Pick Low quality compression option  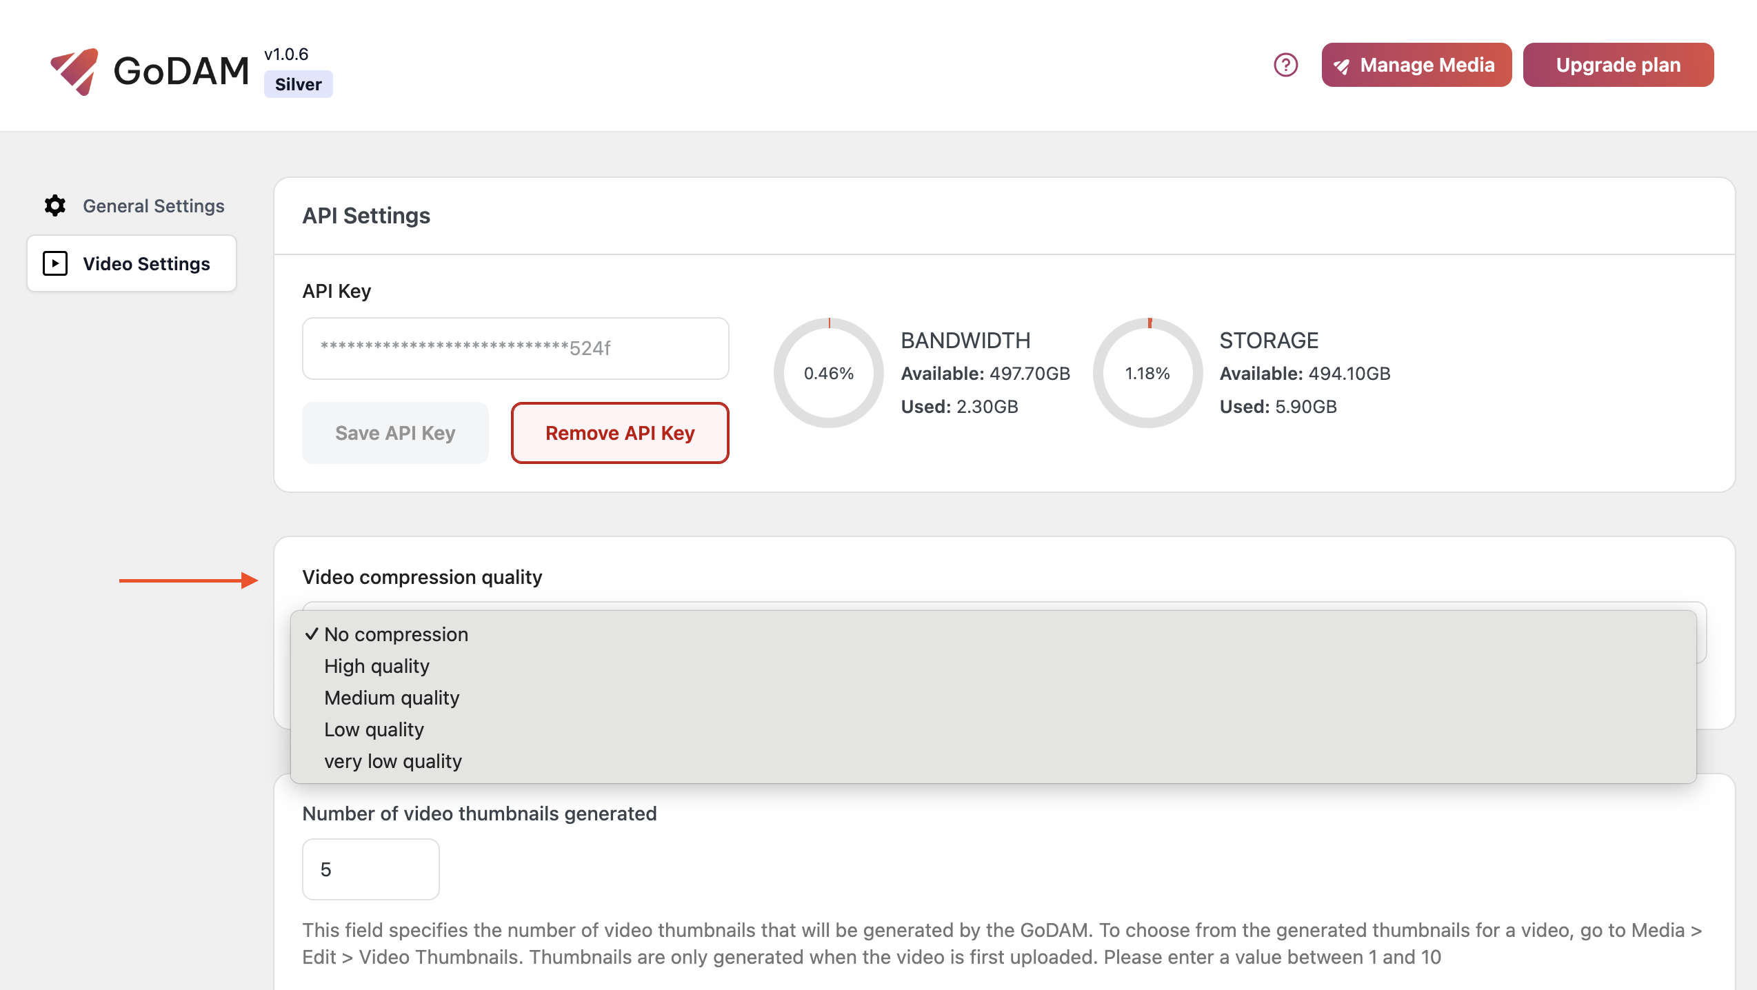coord(374,729)
